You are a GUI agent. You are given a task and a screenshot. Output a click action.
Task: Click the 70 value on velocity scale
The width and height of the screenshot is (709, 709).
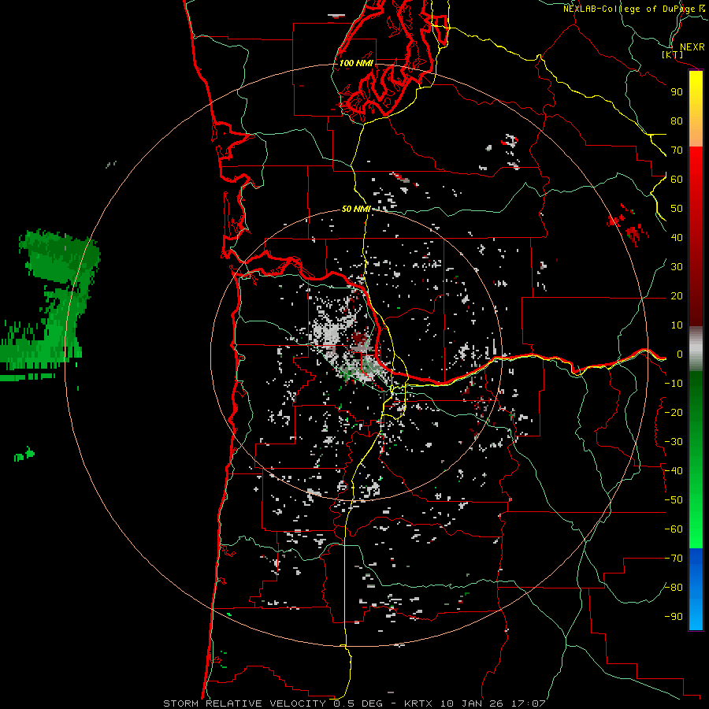coord(677,150)
